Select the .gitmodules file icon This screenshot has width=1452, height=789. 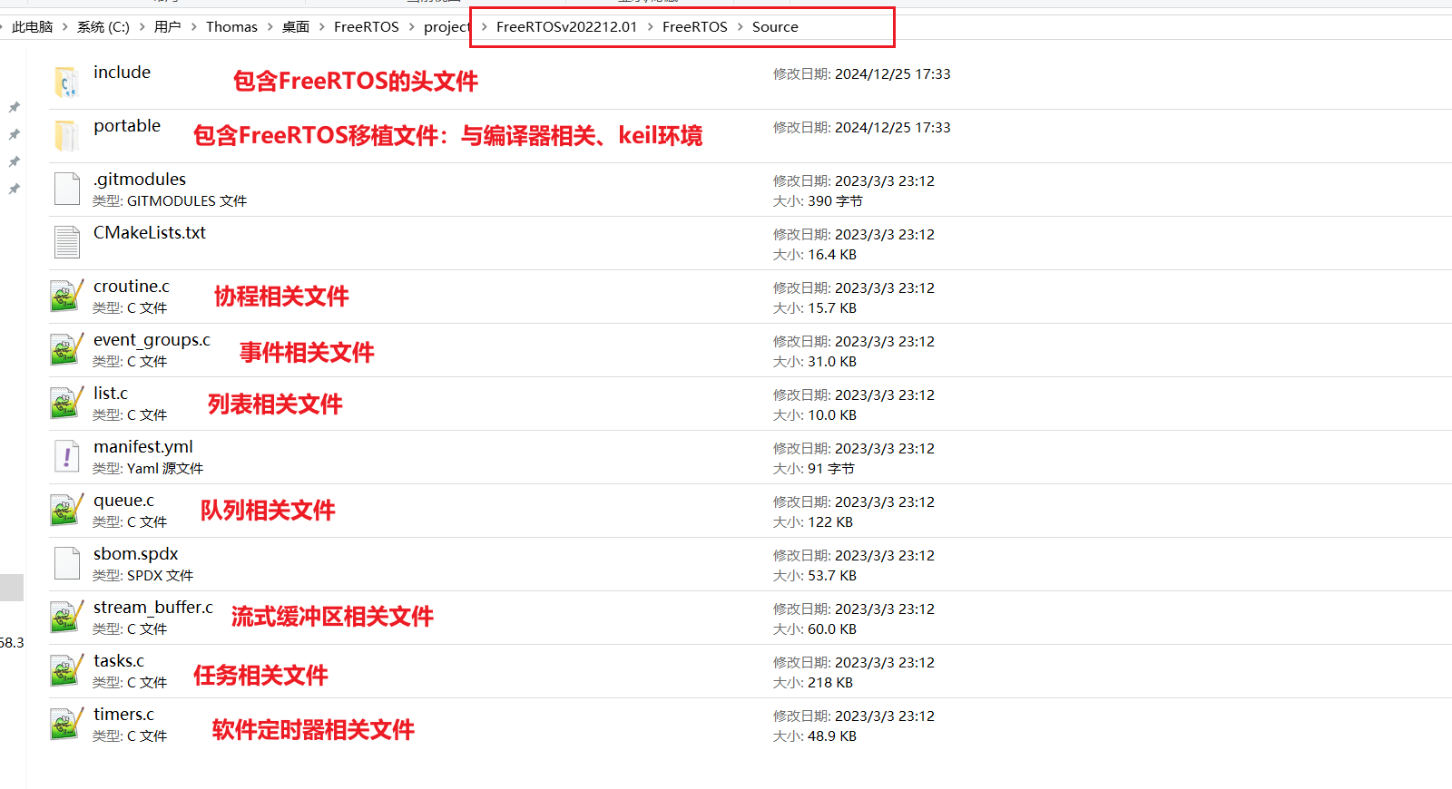coord(67,189)
